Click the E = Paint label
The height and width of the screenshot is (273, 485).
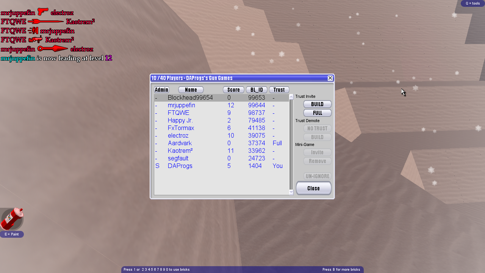pos(12,234)
